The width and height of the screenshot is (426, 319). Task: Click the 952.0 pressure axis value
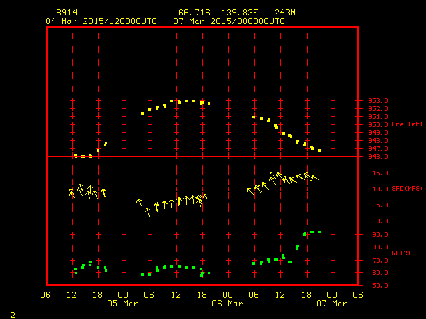378,109
